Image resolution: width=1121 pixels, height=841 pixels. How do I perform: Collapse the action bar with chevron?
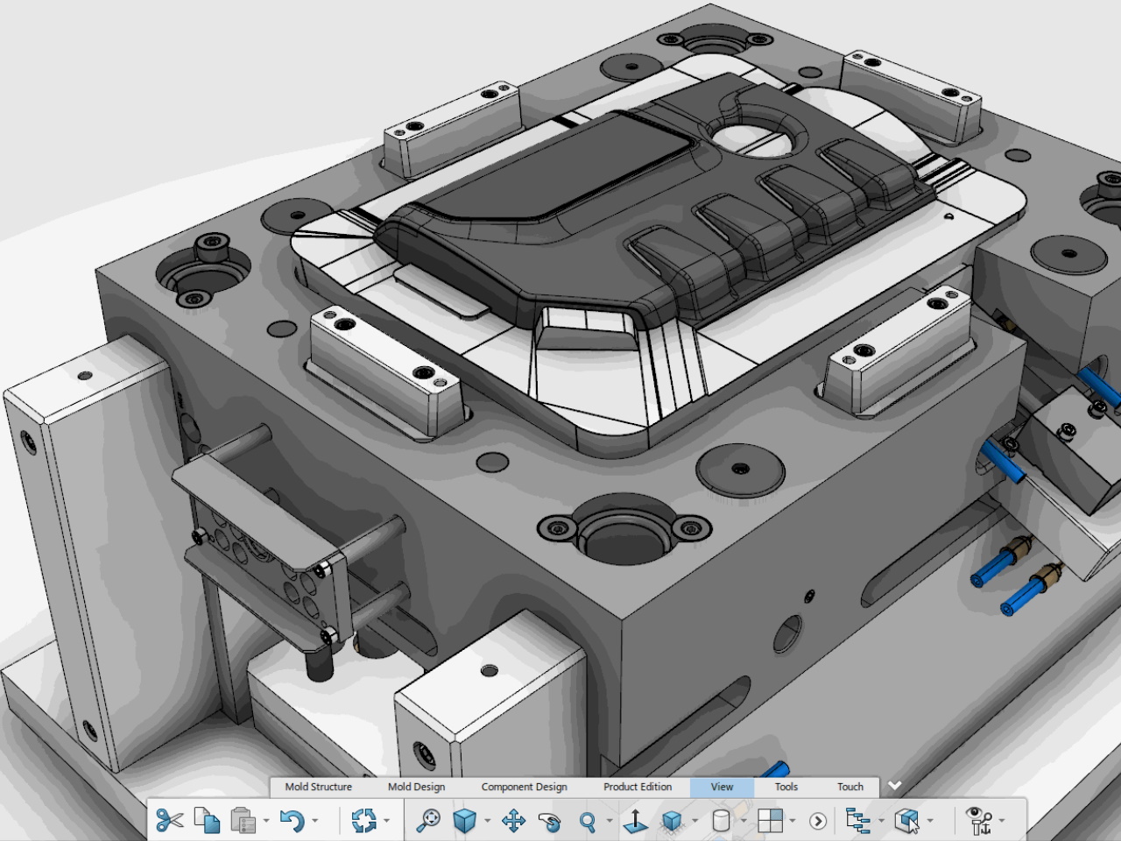(894, 786)
